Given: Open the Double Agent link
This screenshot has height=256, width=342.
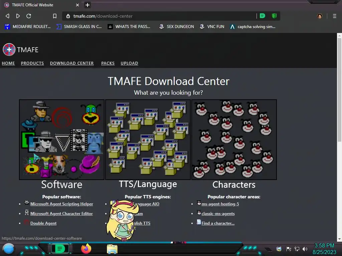Looking at the screenshot, I should coord(43,223).
